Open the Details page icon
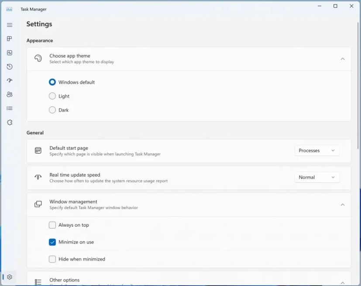 click(10, 109)
